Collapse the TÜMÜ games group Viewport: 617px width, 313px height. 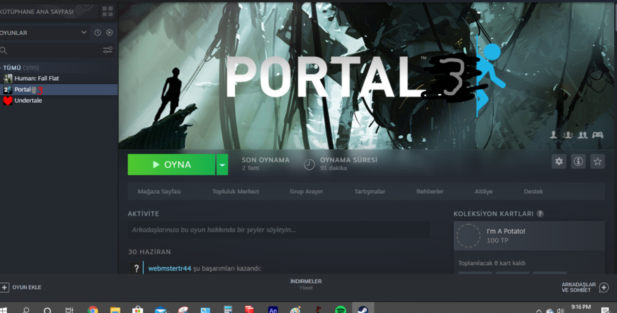click(20, 68)
